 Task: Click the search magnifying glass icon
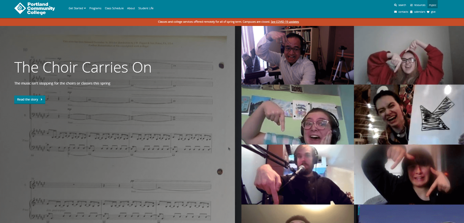pos(395,5)
